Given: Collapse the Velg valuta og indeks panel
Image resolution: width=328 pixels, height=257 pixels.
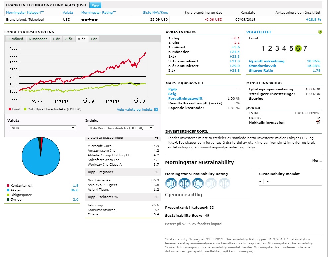Looking at the screenshot, I should click(137, 109).
